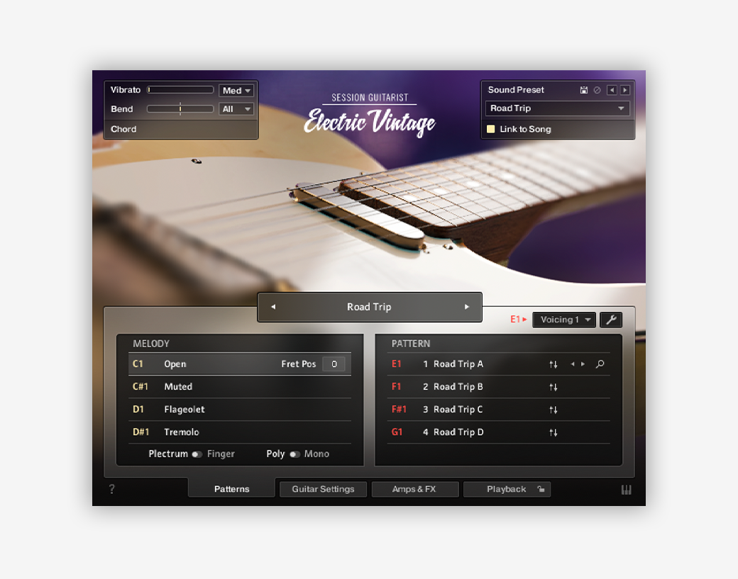Open the wrench settings next to Voicing

611,320
